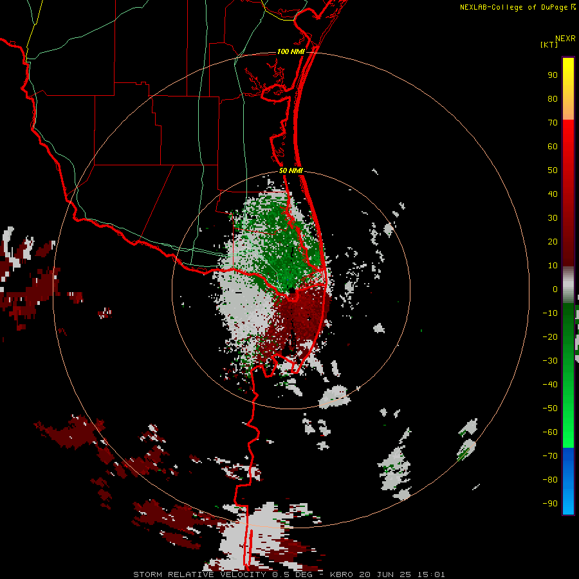Screen dimensions: 579x579
Task: Select the positive 10 scale value
Action: 553,266
